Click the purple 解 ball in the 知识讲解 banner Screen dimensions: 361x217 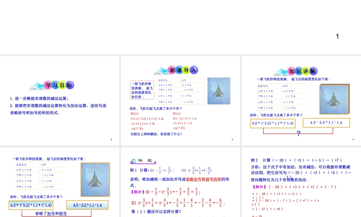tap(314, 71)
